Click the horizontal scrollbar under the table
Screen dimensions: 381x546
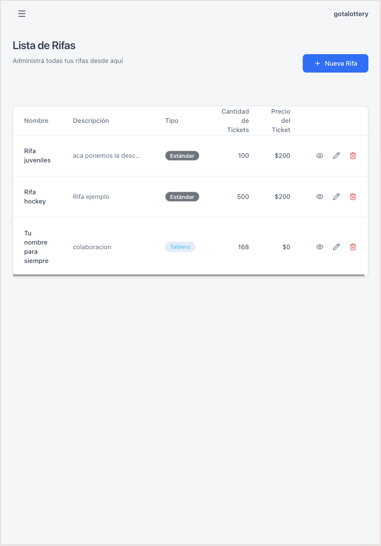pos(189,275)
